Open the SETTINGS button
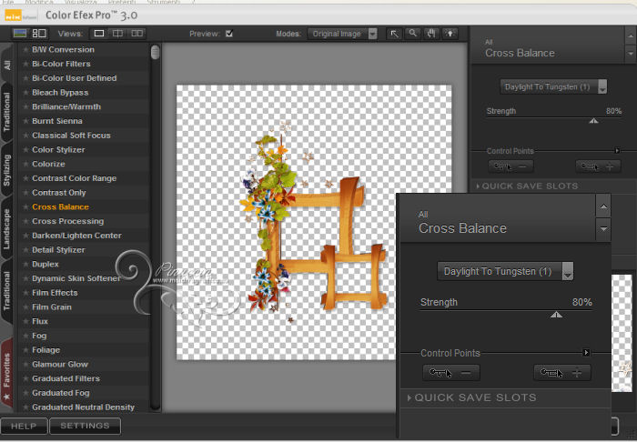 point(85,425)
